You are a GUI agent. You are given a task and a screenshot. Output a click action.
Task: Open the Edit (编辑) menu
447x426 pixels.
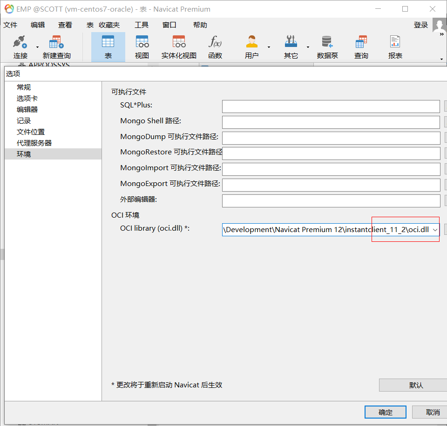point(38,25)
